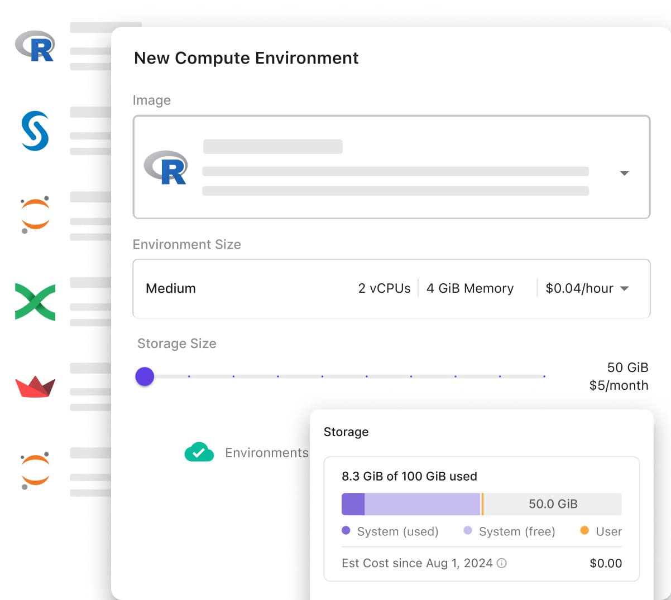Click '4 GiB Memory' spec text
Screen dimensions: 671x600
pyautogui.click(x=470, y=288)
